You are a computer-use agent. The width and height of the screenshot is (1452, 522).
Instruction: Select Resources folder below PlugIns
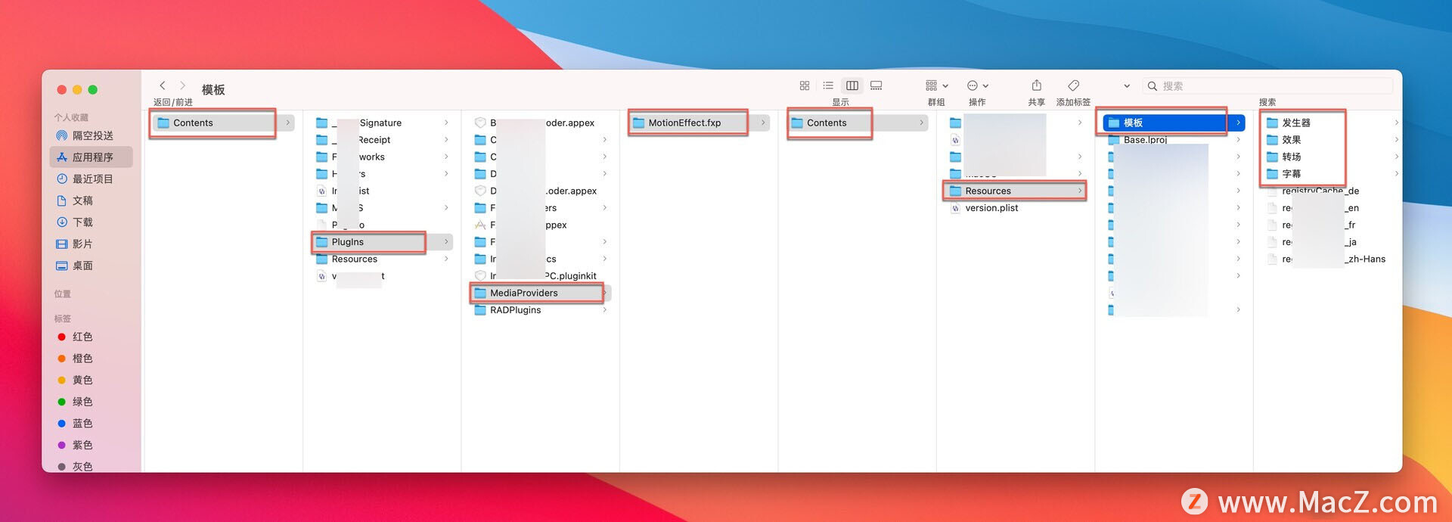pos(382,259)
